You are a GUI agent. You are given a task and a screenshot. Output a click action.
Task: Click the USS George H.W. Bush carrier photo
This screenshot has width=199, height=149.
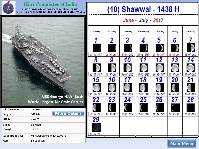click(43, 62)
